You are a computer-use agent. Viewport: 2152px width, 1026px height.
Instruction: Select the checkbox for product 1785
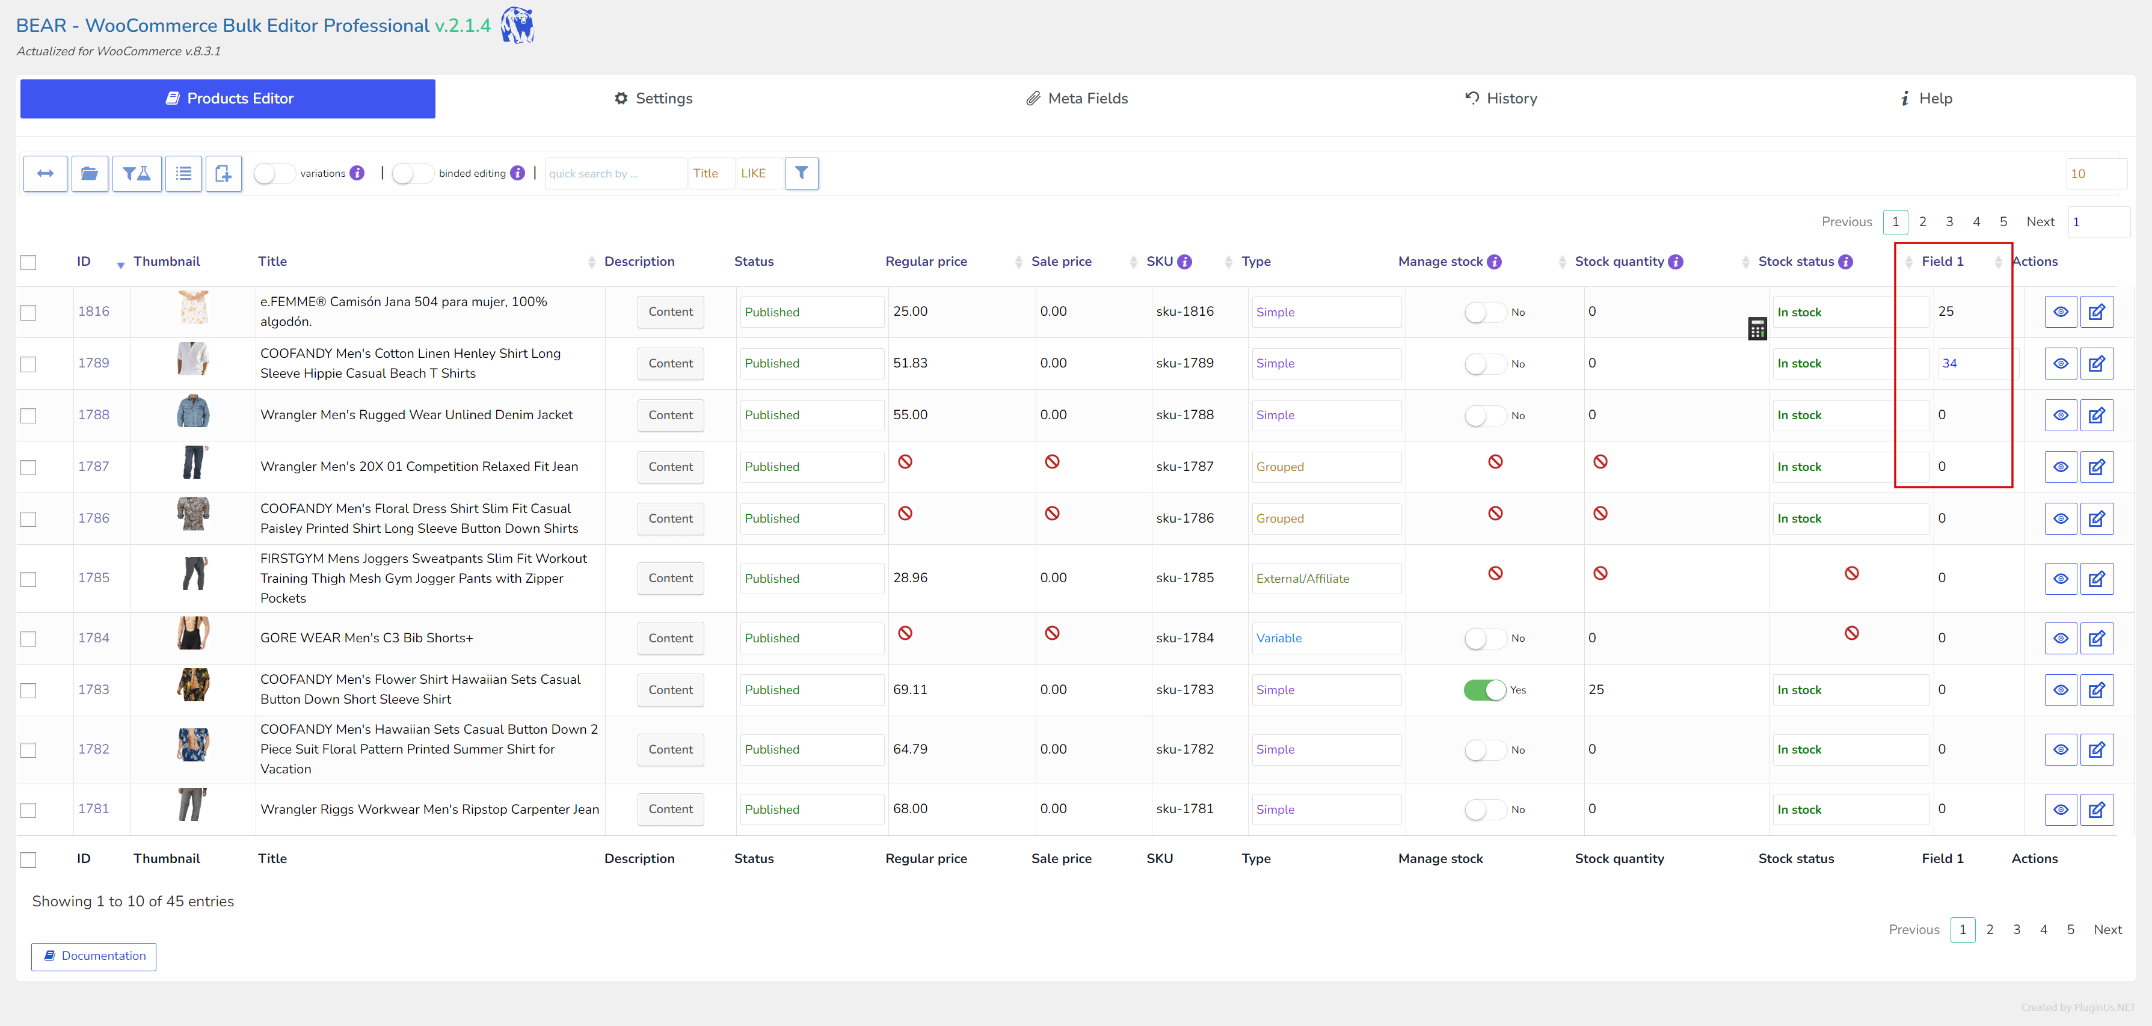(x=28, y=579)
